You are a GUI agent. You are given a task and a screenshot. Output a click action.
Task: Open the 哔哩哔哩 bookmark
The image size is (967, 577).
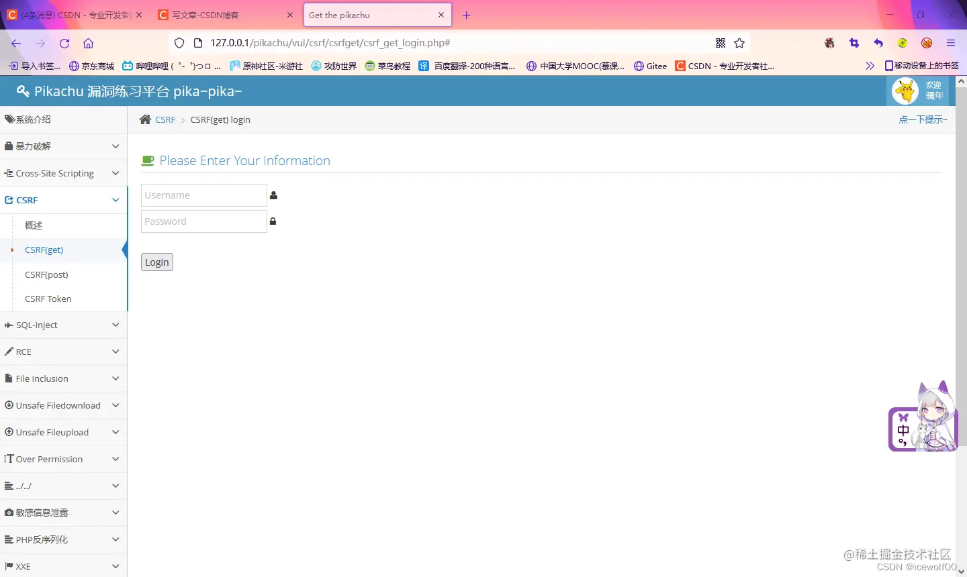pos(171,66)
